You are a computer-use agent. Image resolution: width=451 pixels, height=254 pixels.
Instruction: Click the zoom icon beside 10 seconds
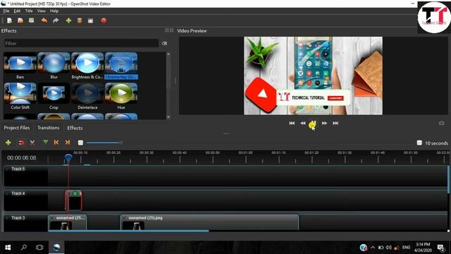tap(419, 143)
